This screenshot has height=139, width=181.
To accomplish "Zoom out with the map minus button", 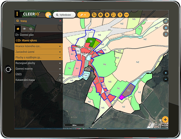I will [x=166, y=79].
